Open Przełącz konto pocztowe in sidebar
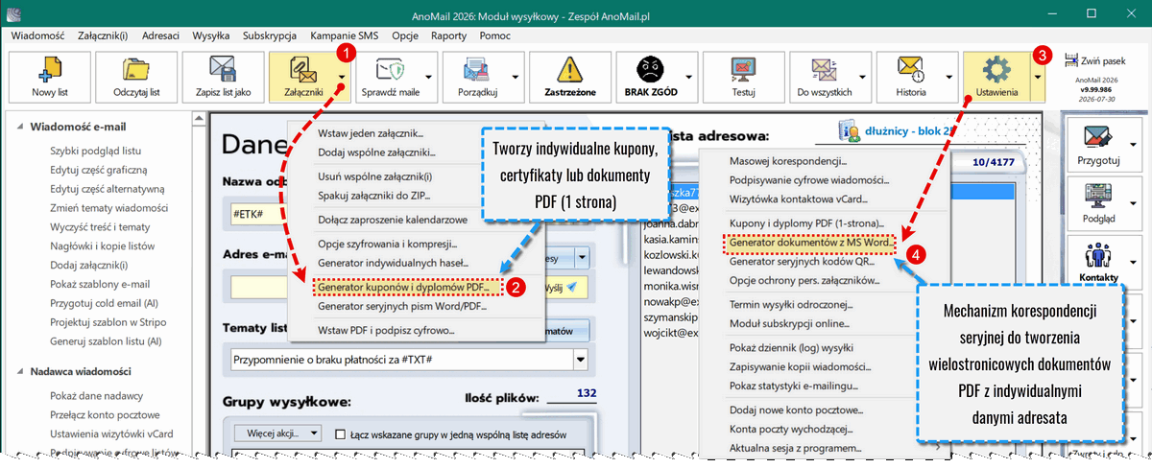 pos(105,415)
